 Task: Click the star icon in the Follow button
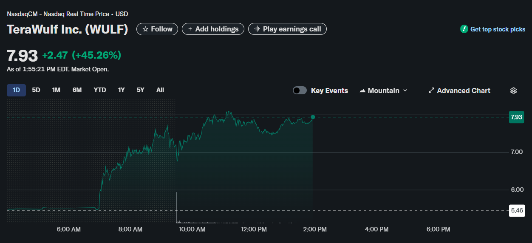pos(145,29)
